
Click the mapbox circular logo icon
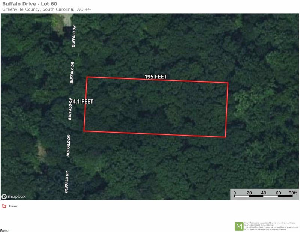pos(4,197)
